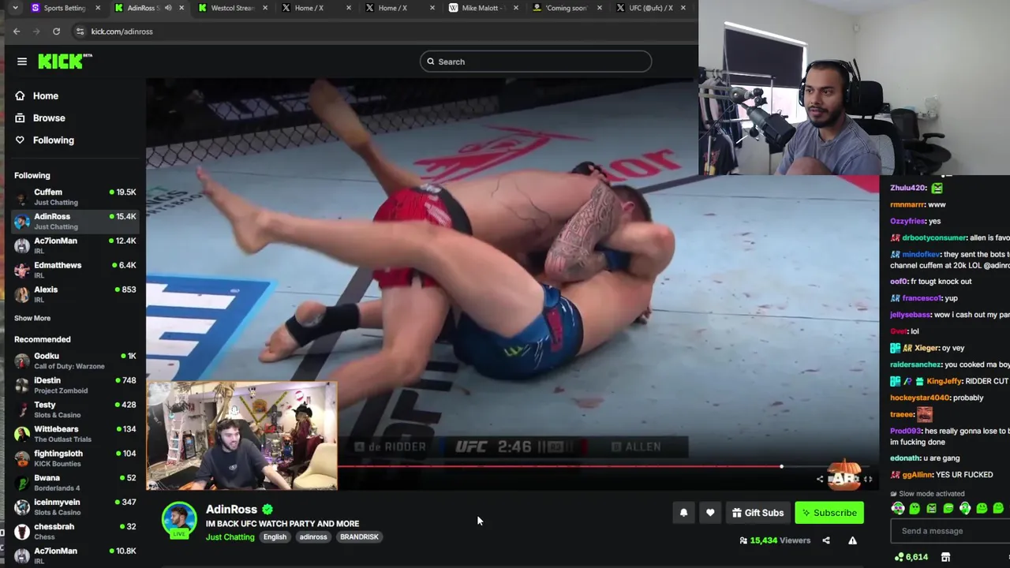1010x568 pixels.
Task: Open Bwana Borderlands 4 channel
Action: coord(75,483)
